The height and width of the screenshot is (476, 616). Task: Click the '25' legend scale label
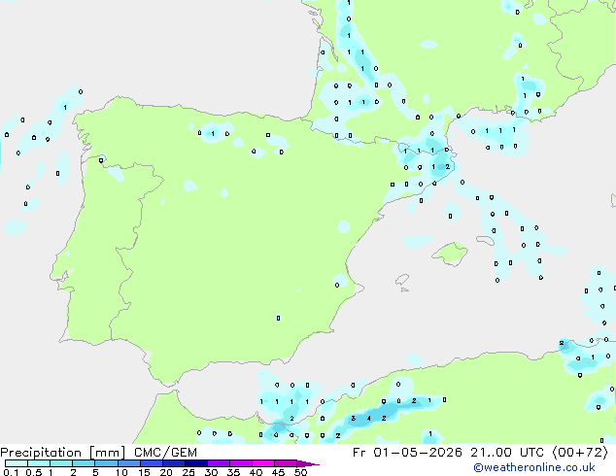click(x=188, y=472)
